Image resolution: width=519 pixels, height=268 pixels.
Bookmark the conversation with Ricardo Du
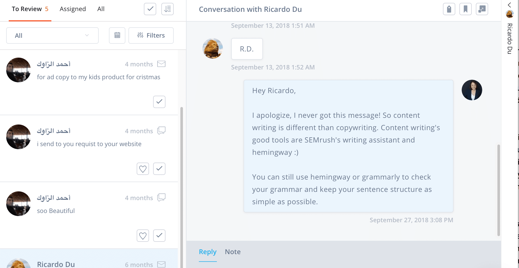click(x=465, y=9)
